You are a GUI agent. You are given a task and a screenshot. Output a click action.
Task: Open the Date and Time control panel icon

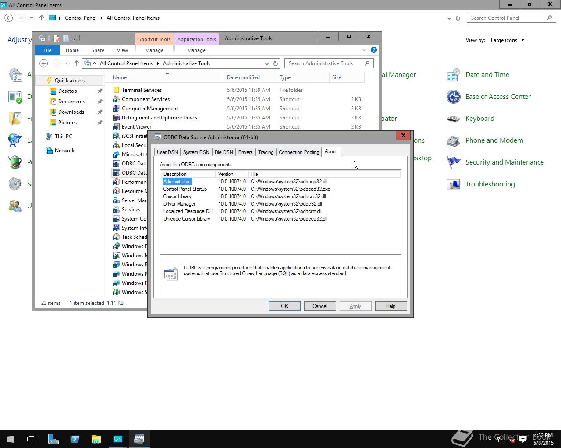[x=453, y=75]
